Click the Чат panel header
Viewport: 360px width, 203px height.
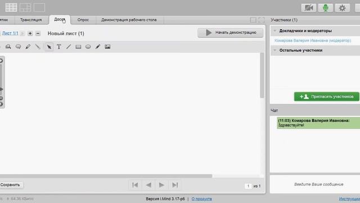274,111
